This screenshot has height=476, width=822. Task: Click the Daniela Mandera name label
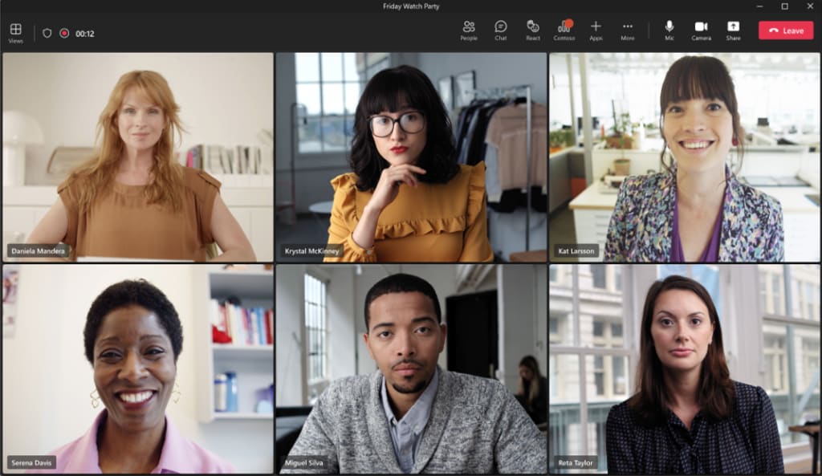click(x=38, y=251)
